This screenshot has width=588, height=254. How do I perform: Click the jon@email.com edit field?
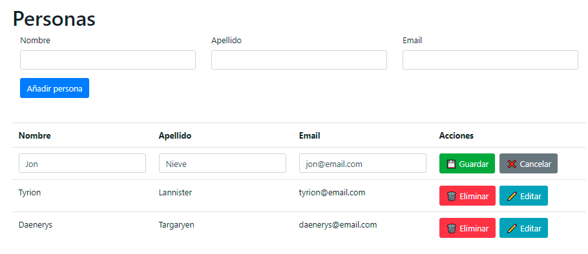[362, 164]
